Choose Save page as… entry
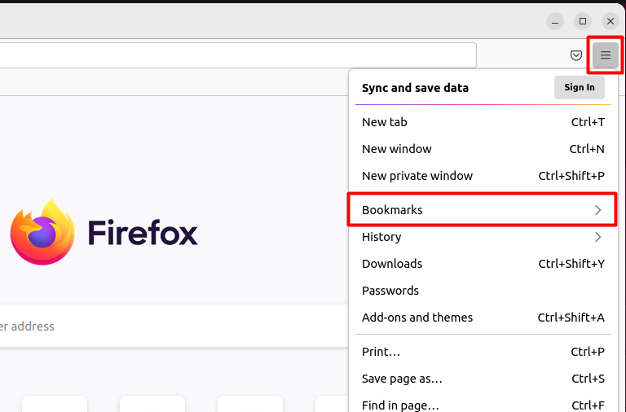The image size is (626, 412). pos(483,379)
